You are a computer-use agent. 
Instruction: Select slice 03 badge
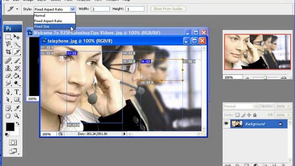tap(72, 53)
